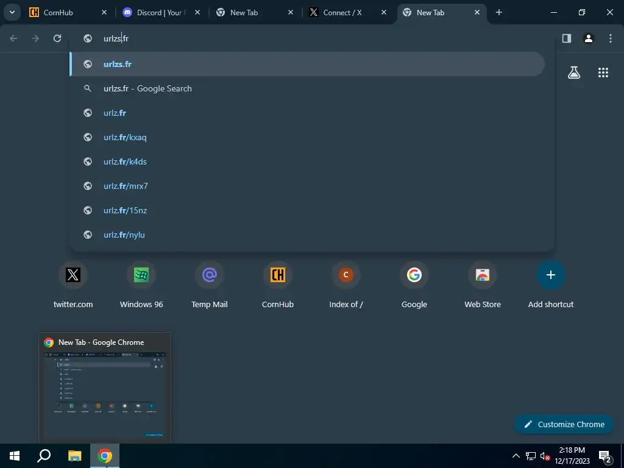Click the Customize Chrome button
Image resolution: width=624 pixels, height=468 pixels.
(564, 424)
